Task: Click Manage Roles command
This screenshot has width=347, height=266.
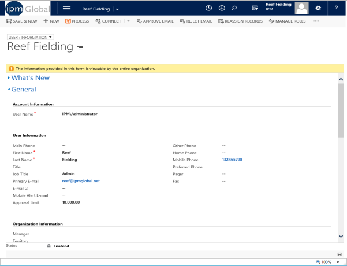Action: [288, 21]
